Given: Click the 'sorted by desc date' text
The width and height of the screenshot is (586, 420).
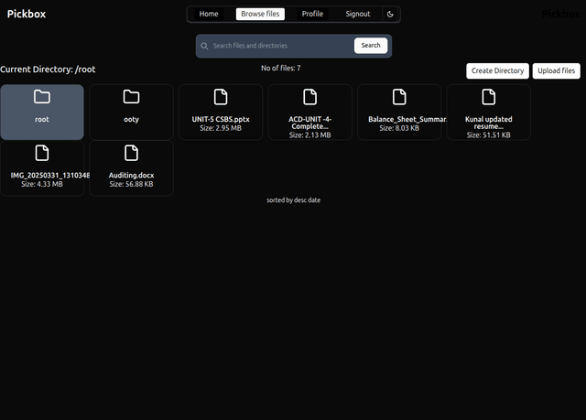Looking at the screenshot, I should 293,199.
